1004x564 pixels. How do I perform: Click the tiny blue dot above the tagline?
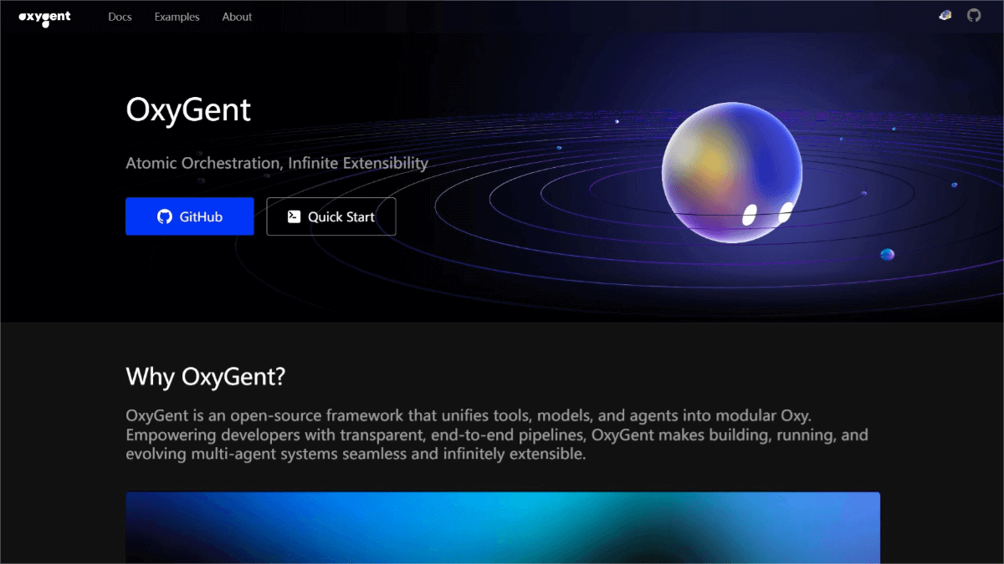click(559, 148)
